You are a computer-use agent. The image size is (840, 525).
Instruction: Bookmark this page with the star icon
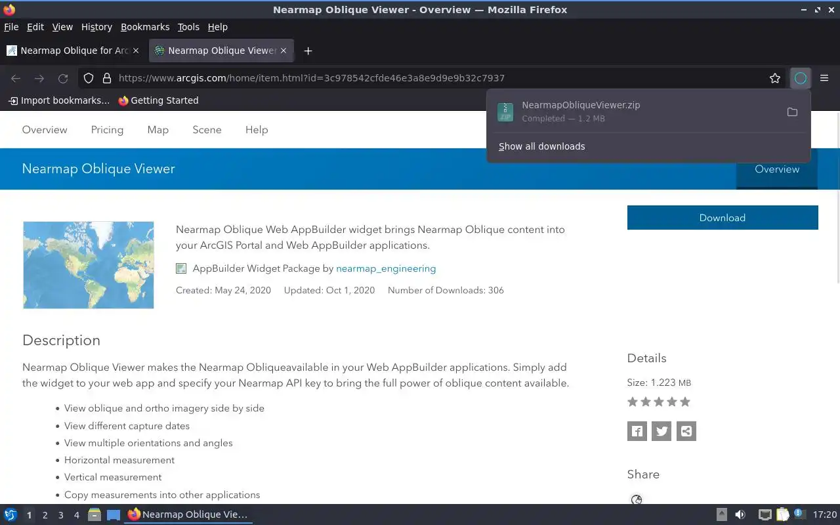pyautogui.click(x=775, y=78)
